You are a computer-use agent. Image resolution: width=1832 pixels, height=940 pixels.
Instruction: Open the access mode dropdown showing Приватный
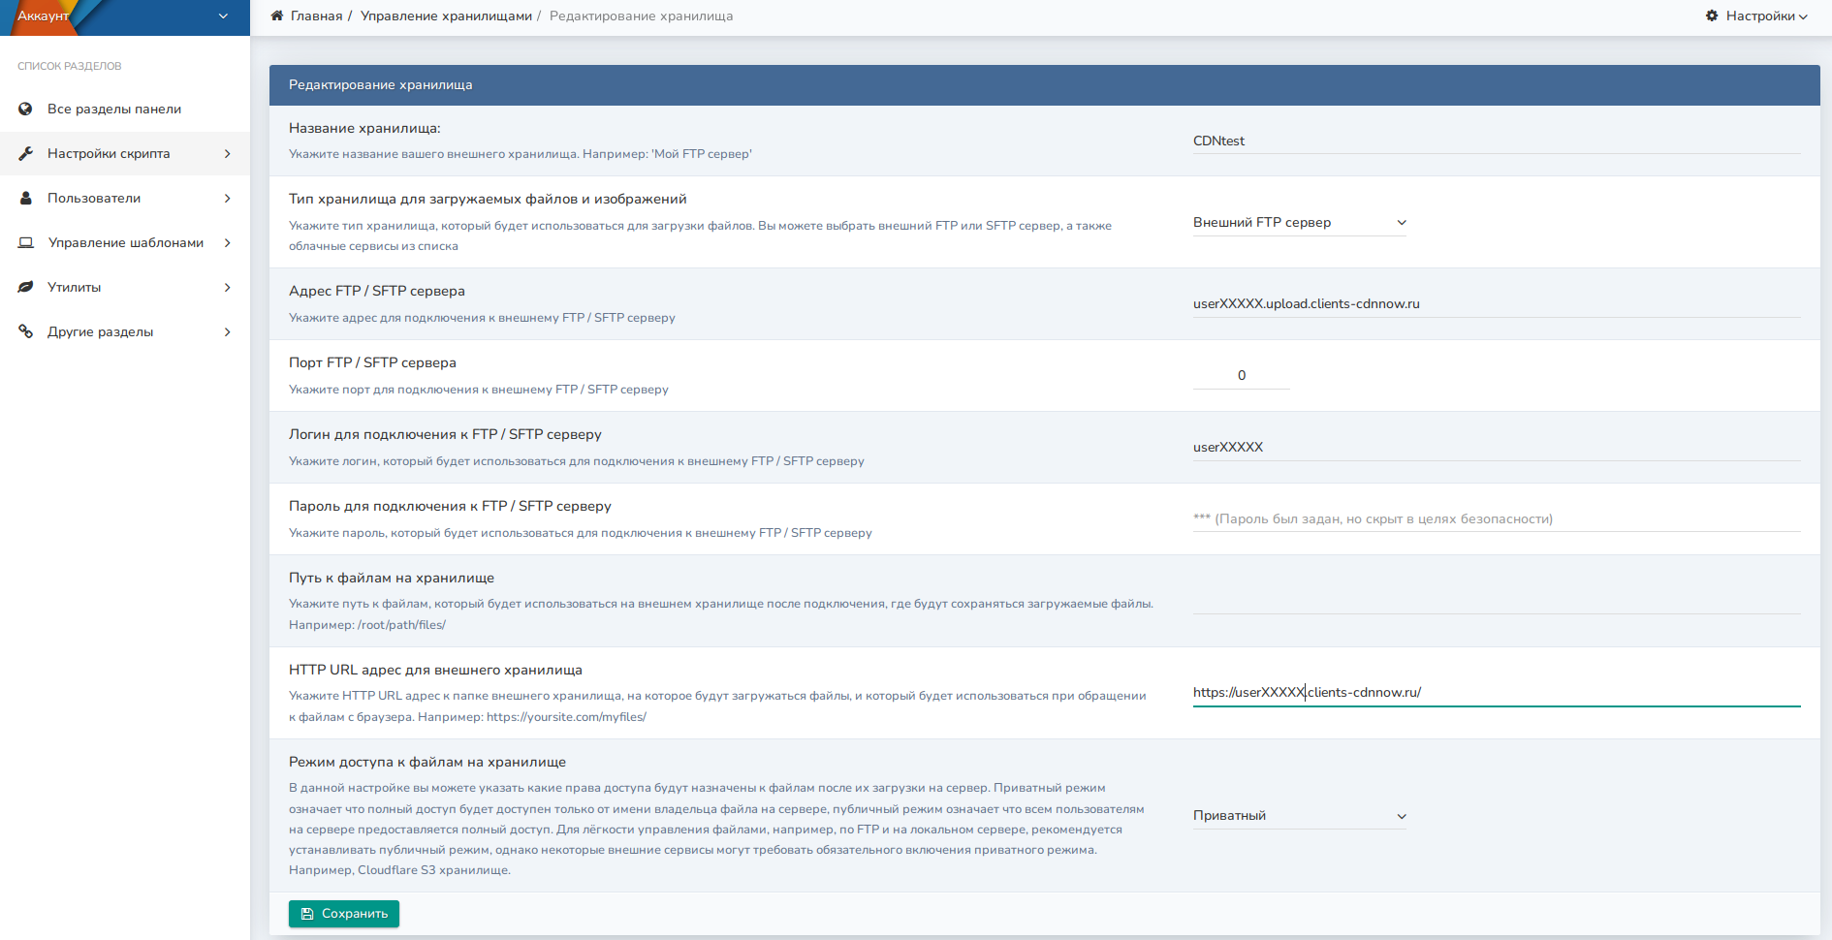pos(1299,815)
